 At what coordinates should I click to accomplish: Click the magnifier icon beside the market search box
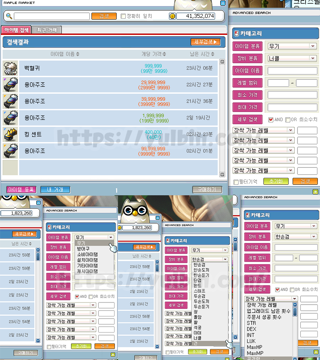coord(9,16)
